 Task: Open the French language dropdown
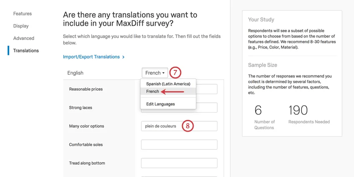click(155, 73)
